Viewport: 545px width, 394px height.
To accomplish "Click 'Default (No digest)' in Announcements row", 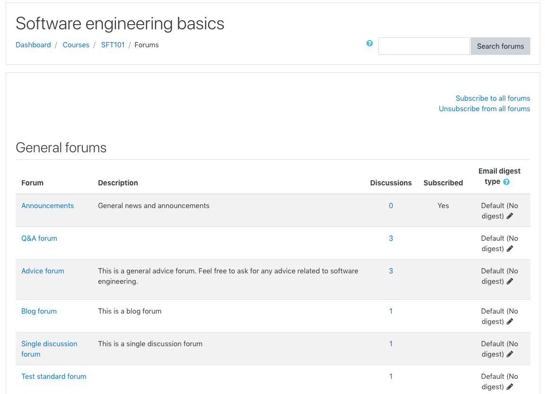I will 500,211.
